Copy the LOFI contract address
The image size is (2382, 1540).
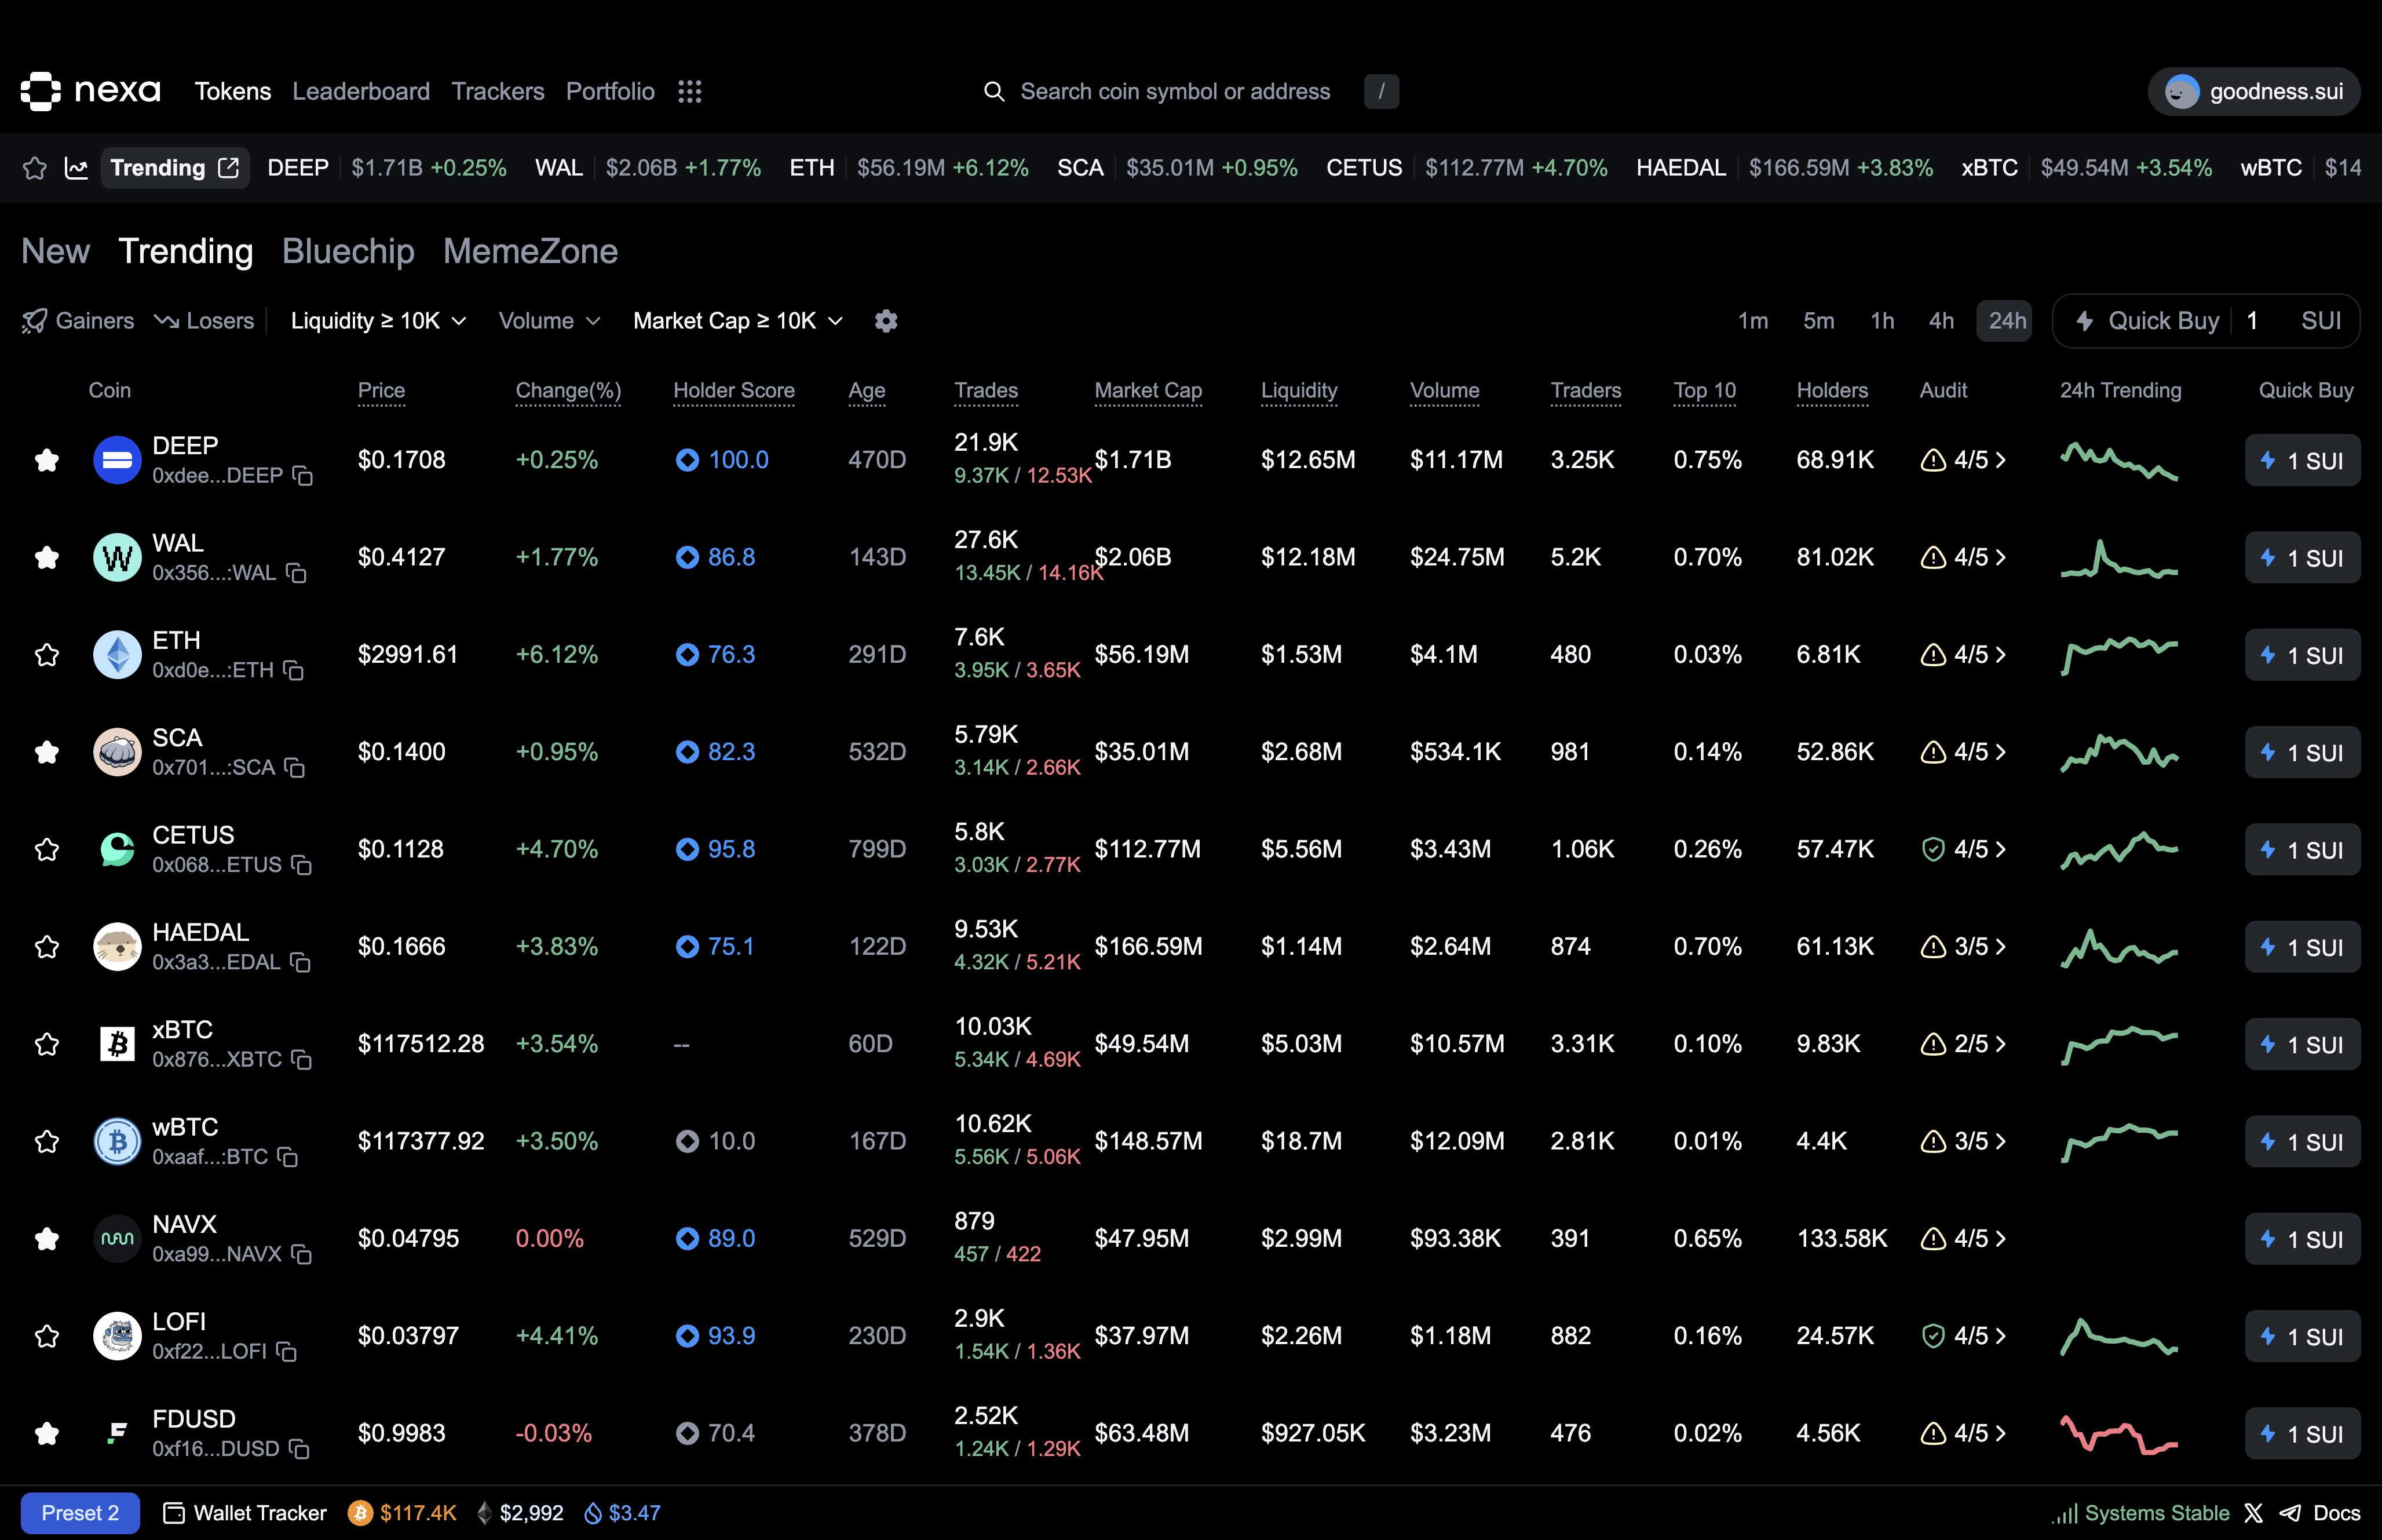pos(287,1352)
